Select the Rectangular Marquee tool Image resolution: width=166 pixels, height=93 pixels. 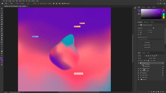(2, 11)
